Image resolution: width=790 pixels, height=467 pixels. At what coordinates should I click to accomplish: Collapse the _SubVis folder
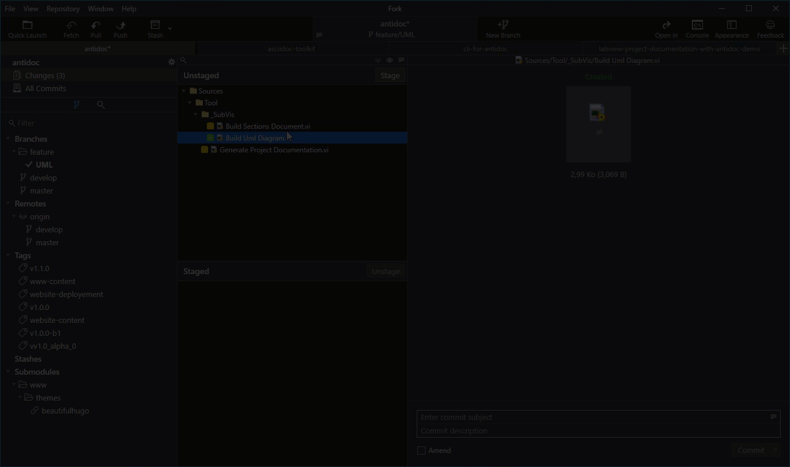(196, 115)
